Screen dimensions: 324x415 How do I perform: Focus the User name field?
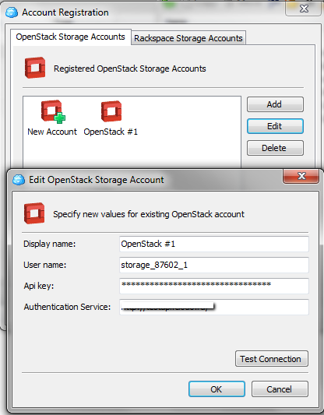tap(214, 265)
